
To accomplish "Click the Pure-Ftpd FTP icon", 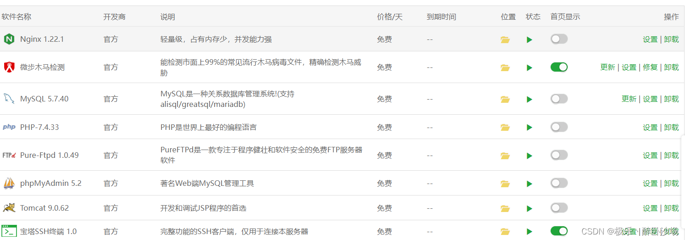I will 9,155.
